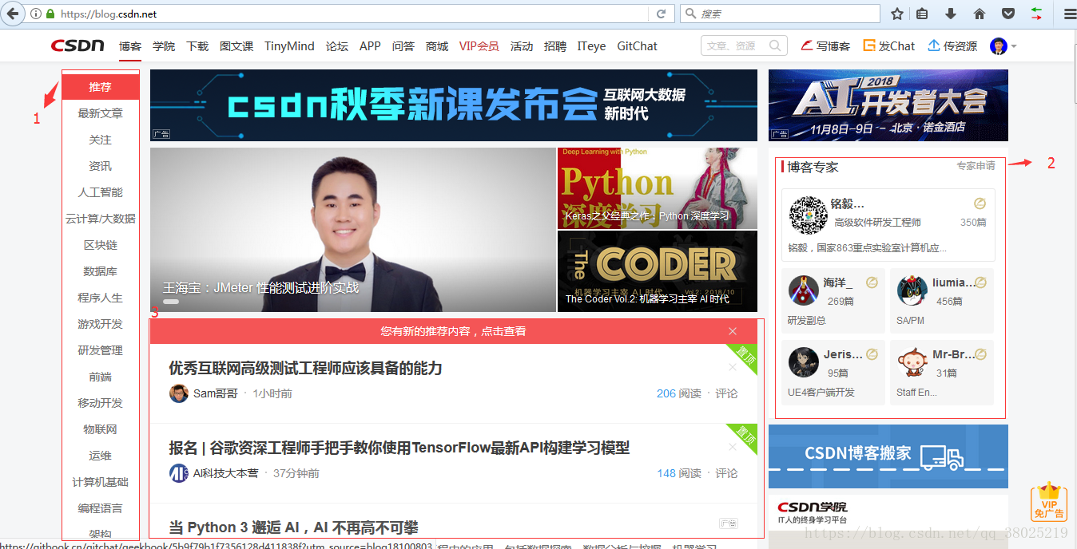The image size is (1077, 549).
Task: Open 学院 in top navigation
Action: (164, 46)
